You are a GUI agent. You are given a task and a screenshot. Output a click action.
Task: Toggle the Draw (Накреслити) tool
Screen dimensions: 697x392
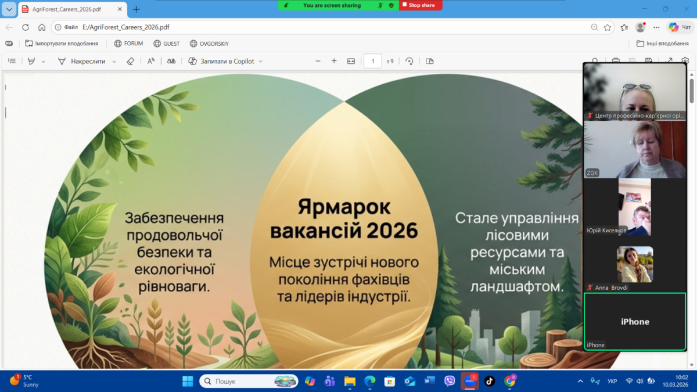click(x=82, y=61)
